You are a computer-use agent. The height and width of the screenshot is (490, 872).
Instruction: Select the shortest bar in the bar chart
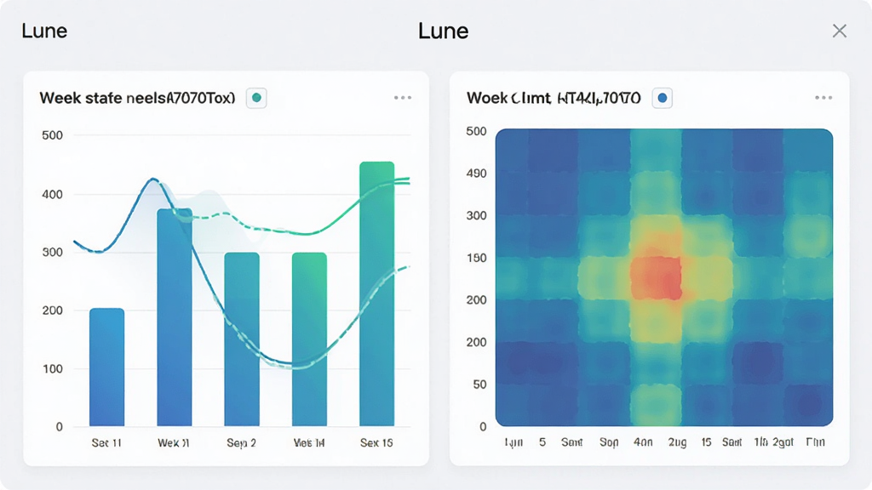106,367
